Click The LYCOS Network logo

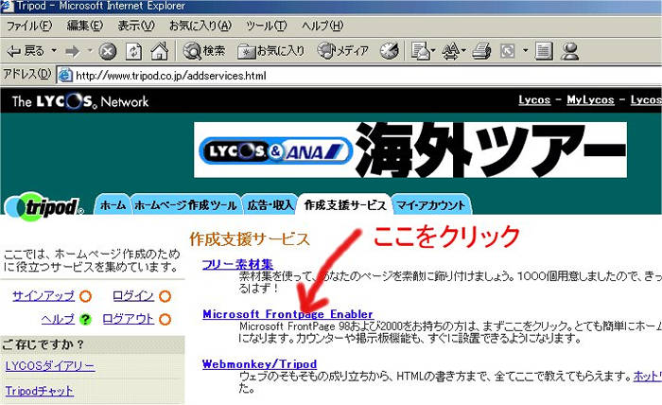click(x=80, y=101)
